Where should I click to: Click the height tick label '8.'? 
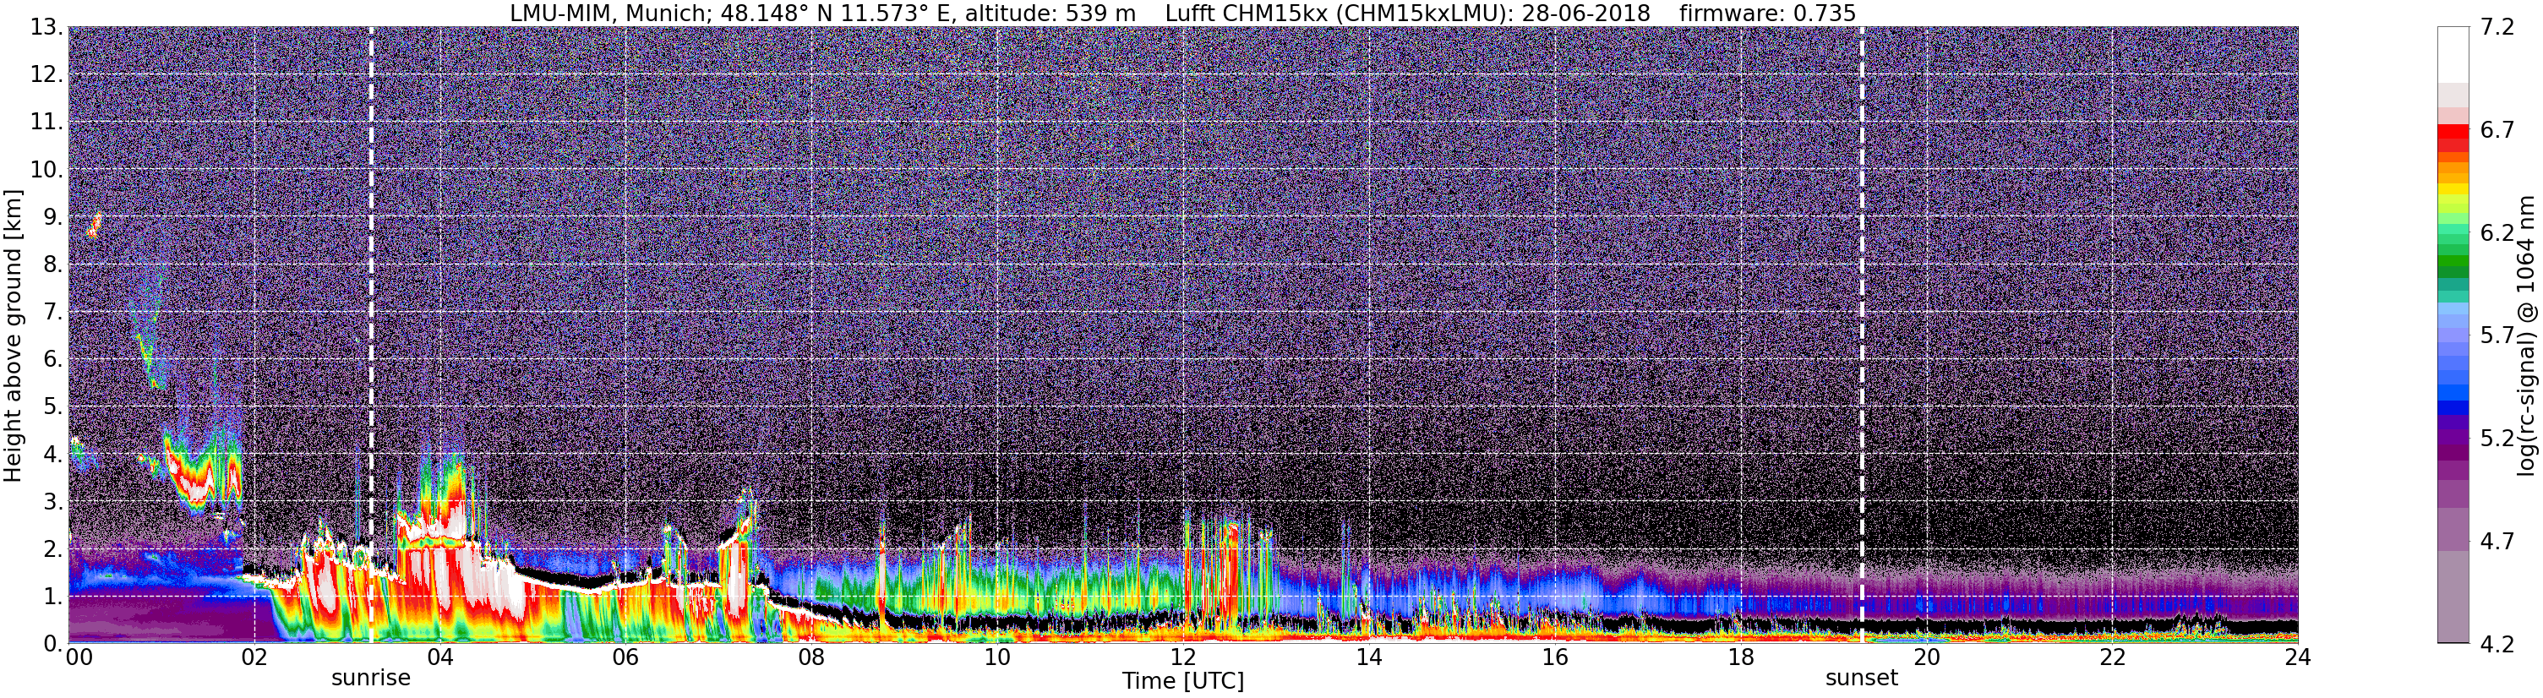(53, 264)
